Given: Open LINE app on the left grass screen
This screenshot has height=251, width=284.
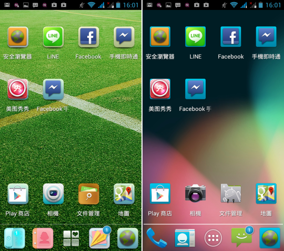Looking at the screenshot, I should (x=53, y=37).
